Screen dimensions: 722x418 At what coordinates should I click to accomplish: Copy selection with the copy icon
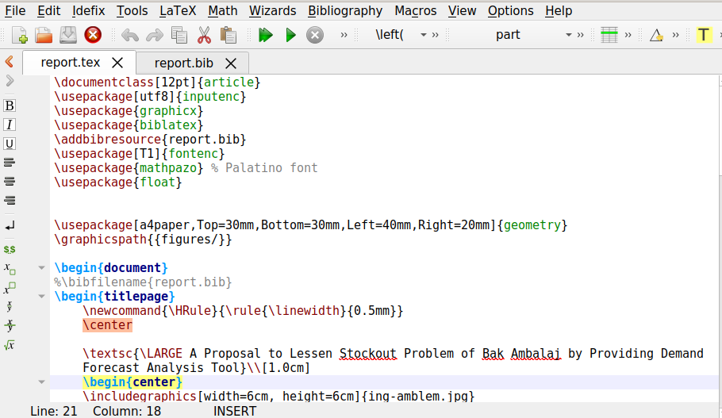[x=179, y=35]
